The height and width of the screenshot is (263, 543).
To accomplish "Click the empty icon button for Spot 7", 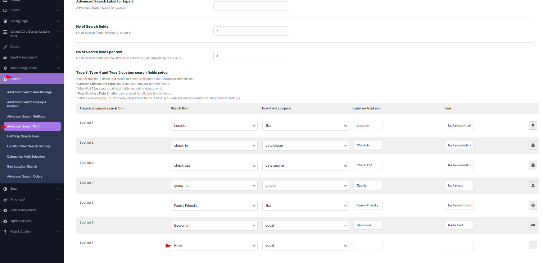I will pyautogui.click(x=532, y=245).
